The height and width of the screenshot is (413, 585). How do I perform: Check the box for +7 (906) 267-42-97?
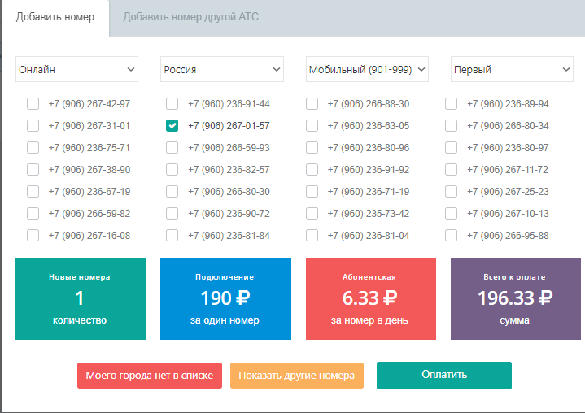33,103
